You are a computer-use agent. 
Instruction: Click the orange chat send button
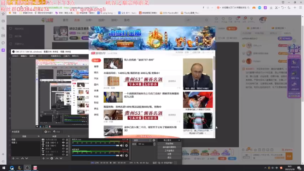[x=289, y=156]
